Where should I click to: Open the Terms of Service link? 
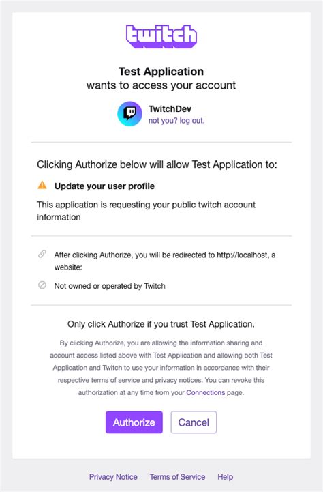coord(177,477)
